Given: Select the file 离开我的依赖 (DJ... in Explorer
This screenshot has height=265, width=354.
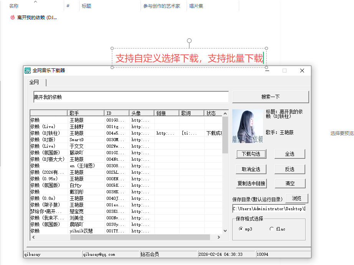Looking at the screenshot, I should (x=34, y=18).
